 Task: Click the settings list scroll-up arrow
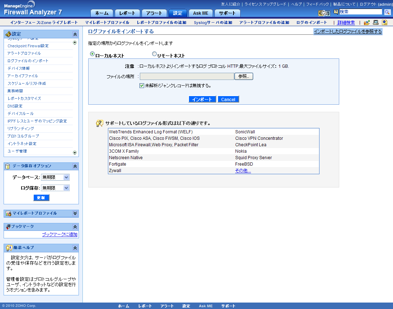(x=75, y=43)
